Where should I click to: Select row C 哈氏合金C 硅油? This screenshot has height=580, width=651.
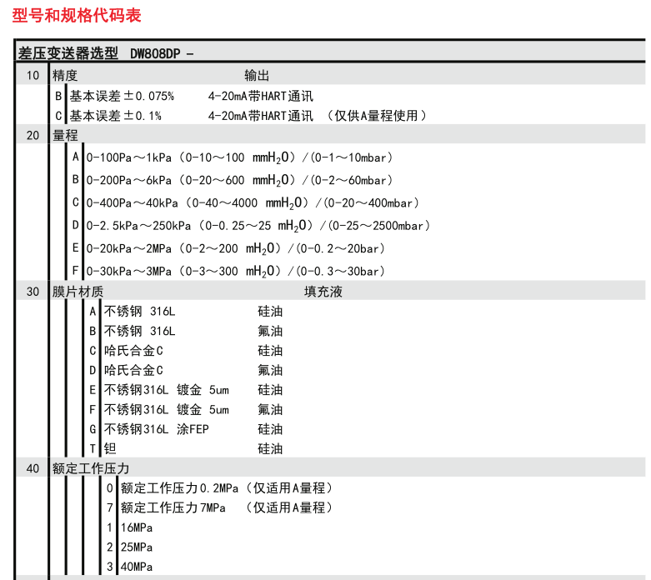coord(186,351)
